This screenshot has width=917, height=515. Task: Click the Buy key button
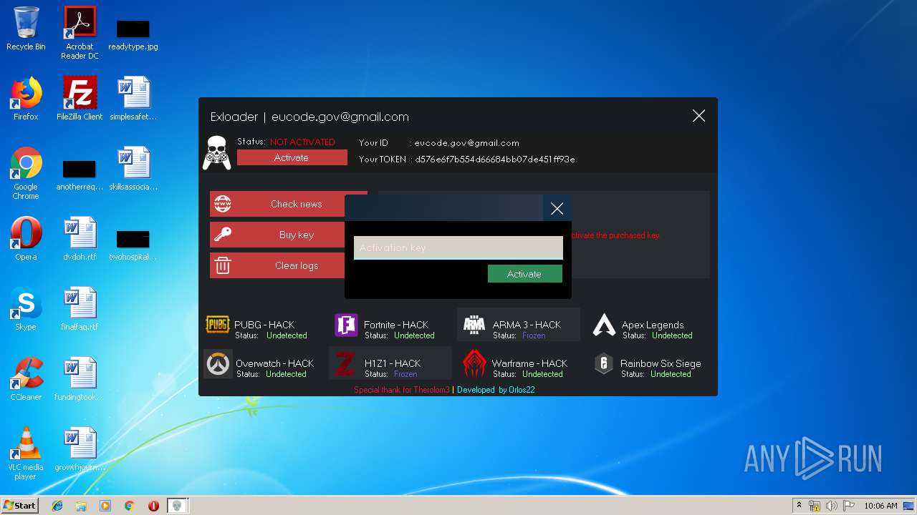[x=288, y=235]
